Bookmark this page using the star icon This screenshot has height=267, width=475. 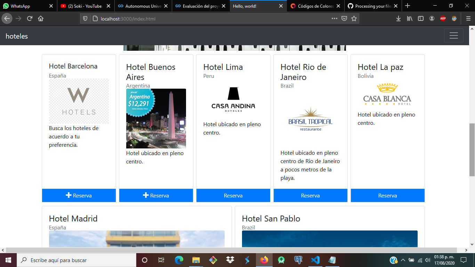click(353, 18)
